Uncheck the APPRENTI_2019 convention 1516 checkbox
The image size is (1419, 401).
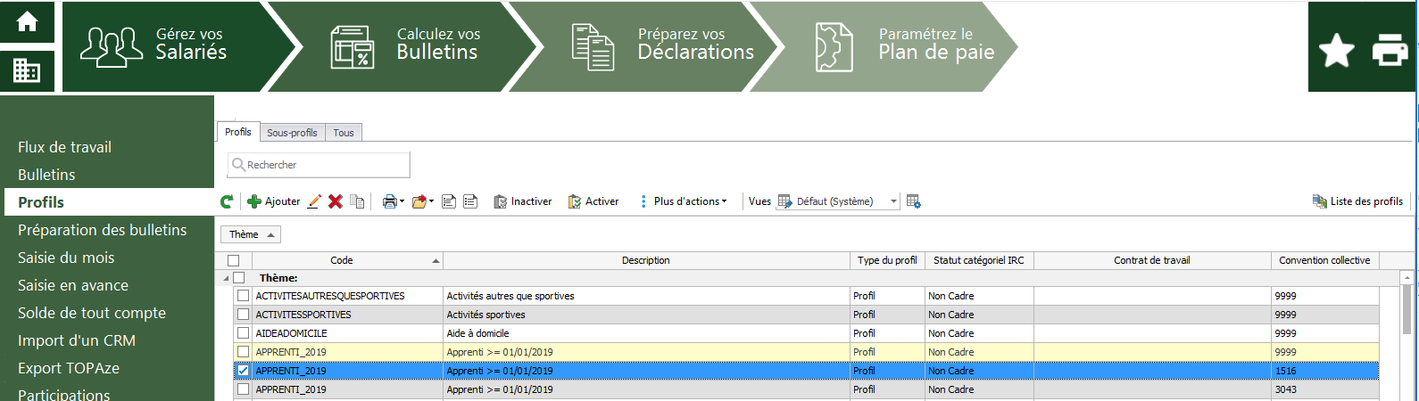pos(243,371)
